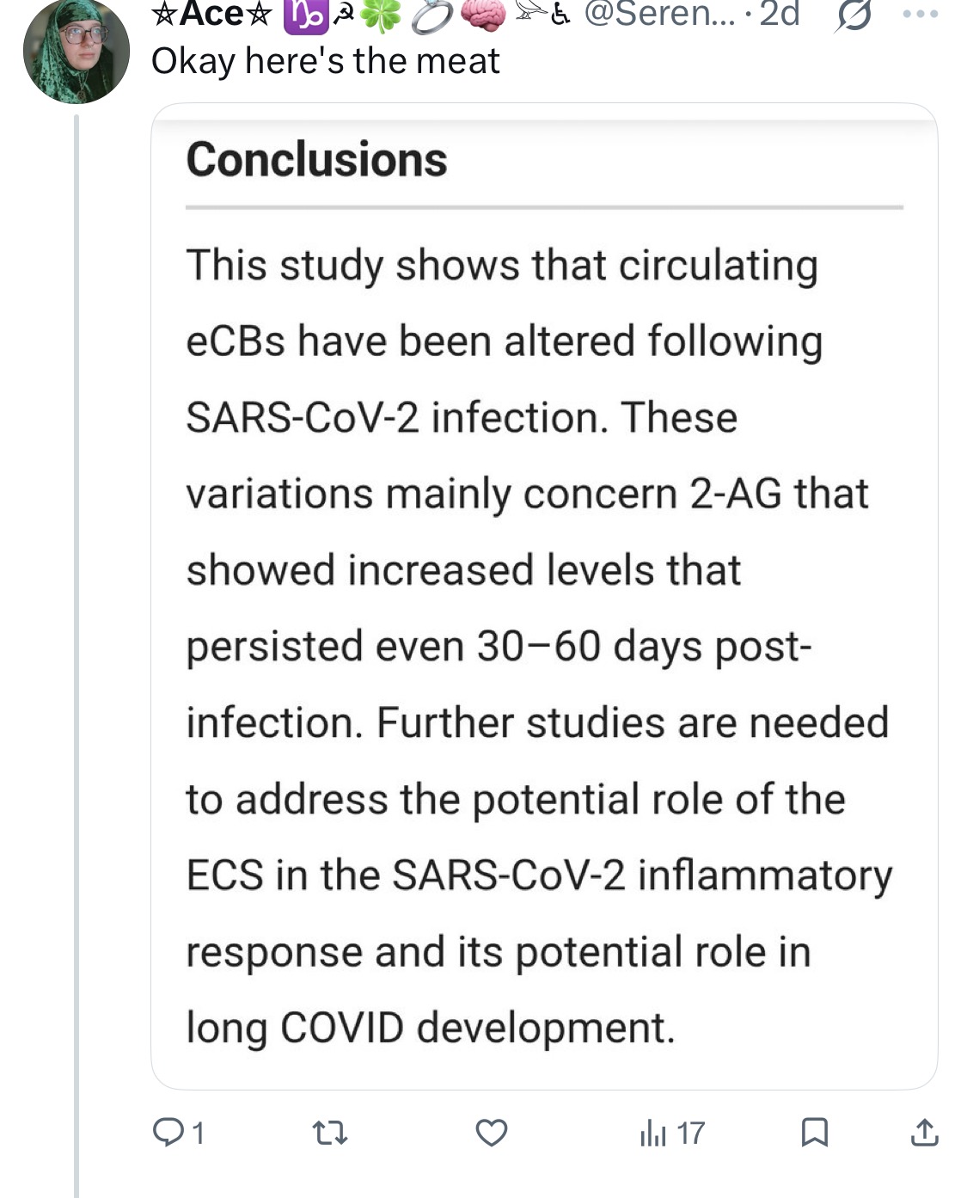Like the post with the heart icon
Image resolution: width=967 pixels, height=1198 pixels.
point(492,1133)
